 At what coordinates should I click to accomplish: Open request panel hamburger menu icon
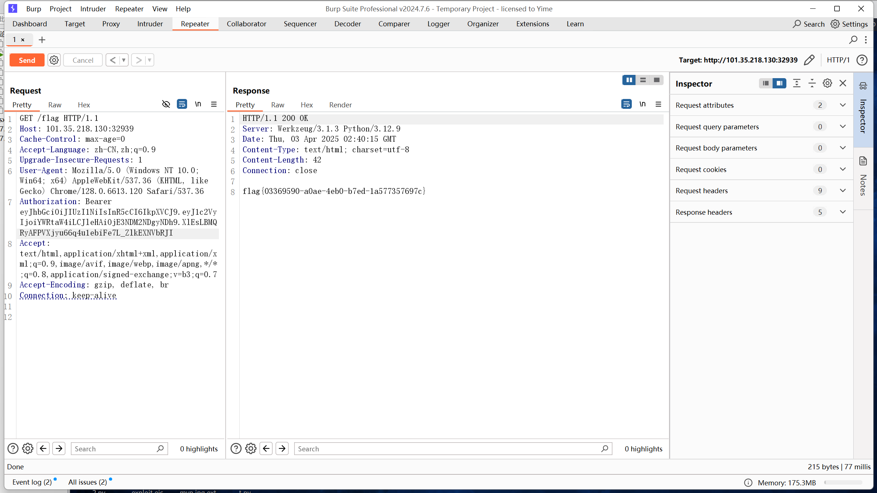214,104
